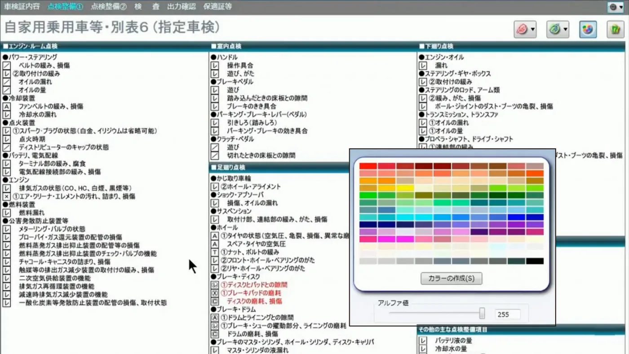629x354 pixels.
Task: Toggle the check box for 冷却水の漏れ
Action: (x=7, y=115)
